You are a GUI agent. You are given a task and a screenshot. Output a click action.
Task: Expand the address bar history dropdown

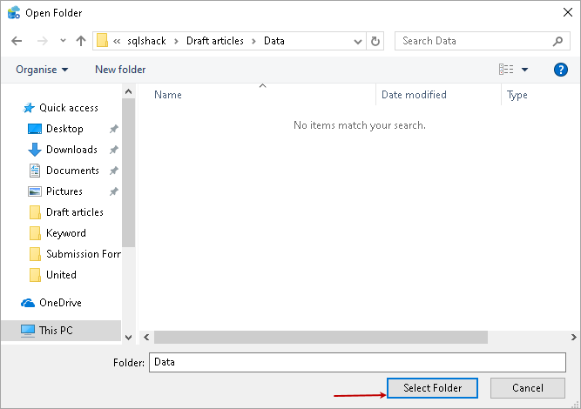(357, 41)
